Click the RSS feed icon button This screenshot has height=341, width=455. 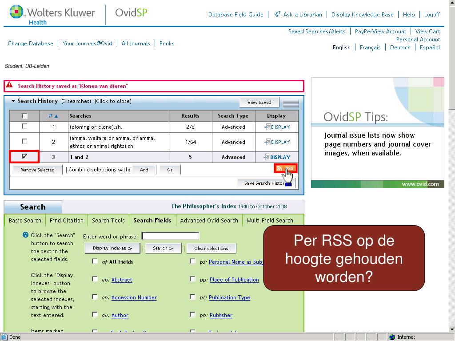click(x=286, y=168)
